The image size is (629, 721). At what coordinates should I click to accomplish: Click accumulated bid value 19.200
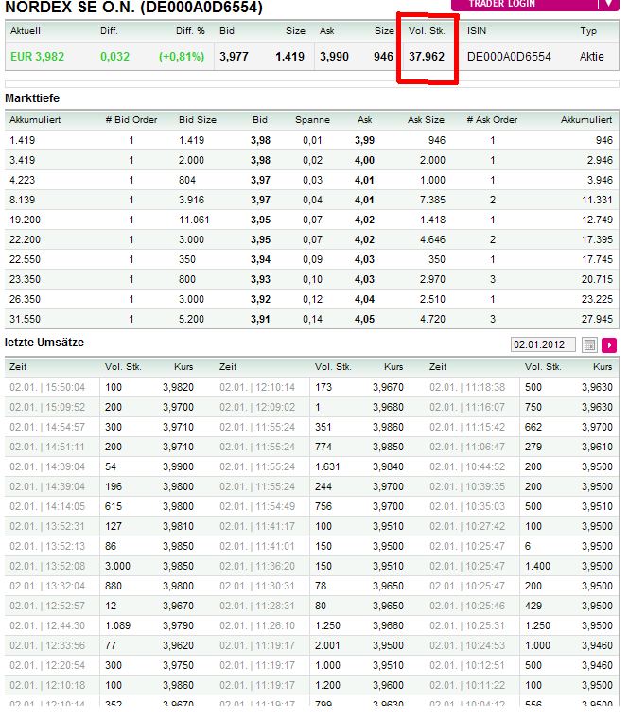click(25, 220)
